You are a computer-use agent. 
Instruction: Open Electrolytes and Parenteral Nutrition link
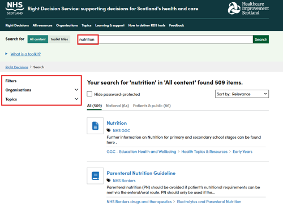point(209,201)
